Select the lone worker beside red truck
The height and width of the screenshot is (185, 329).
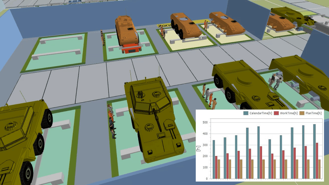point(103,38)
